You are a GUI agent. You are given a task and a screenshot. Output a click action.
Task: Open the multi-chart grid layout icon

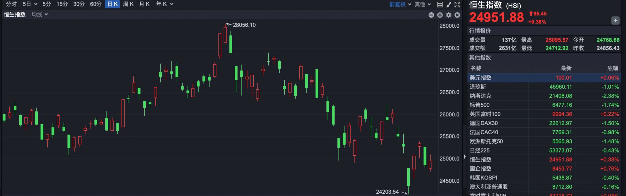click(440, 5)
